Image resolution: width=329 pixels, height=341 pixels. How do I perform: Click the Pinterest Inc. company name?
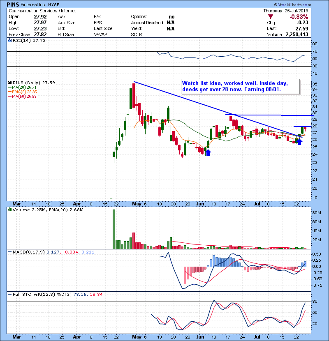pos(33,5)
